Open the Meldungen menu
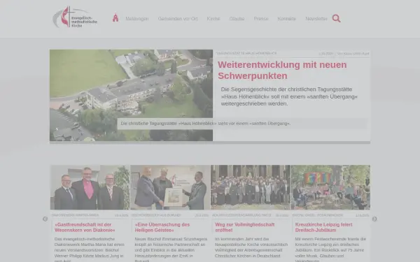Viewport: 420px width, 262px height. pos(137,19)
